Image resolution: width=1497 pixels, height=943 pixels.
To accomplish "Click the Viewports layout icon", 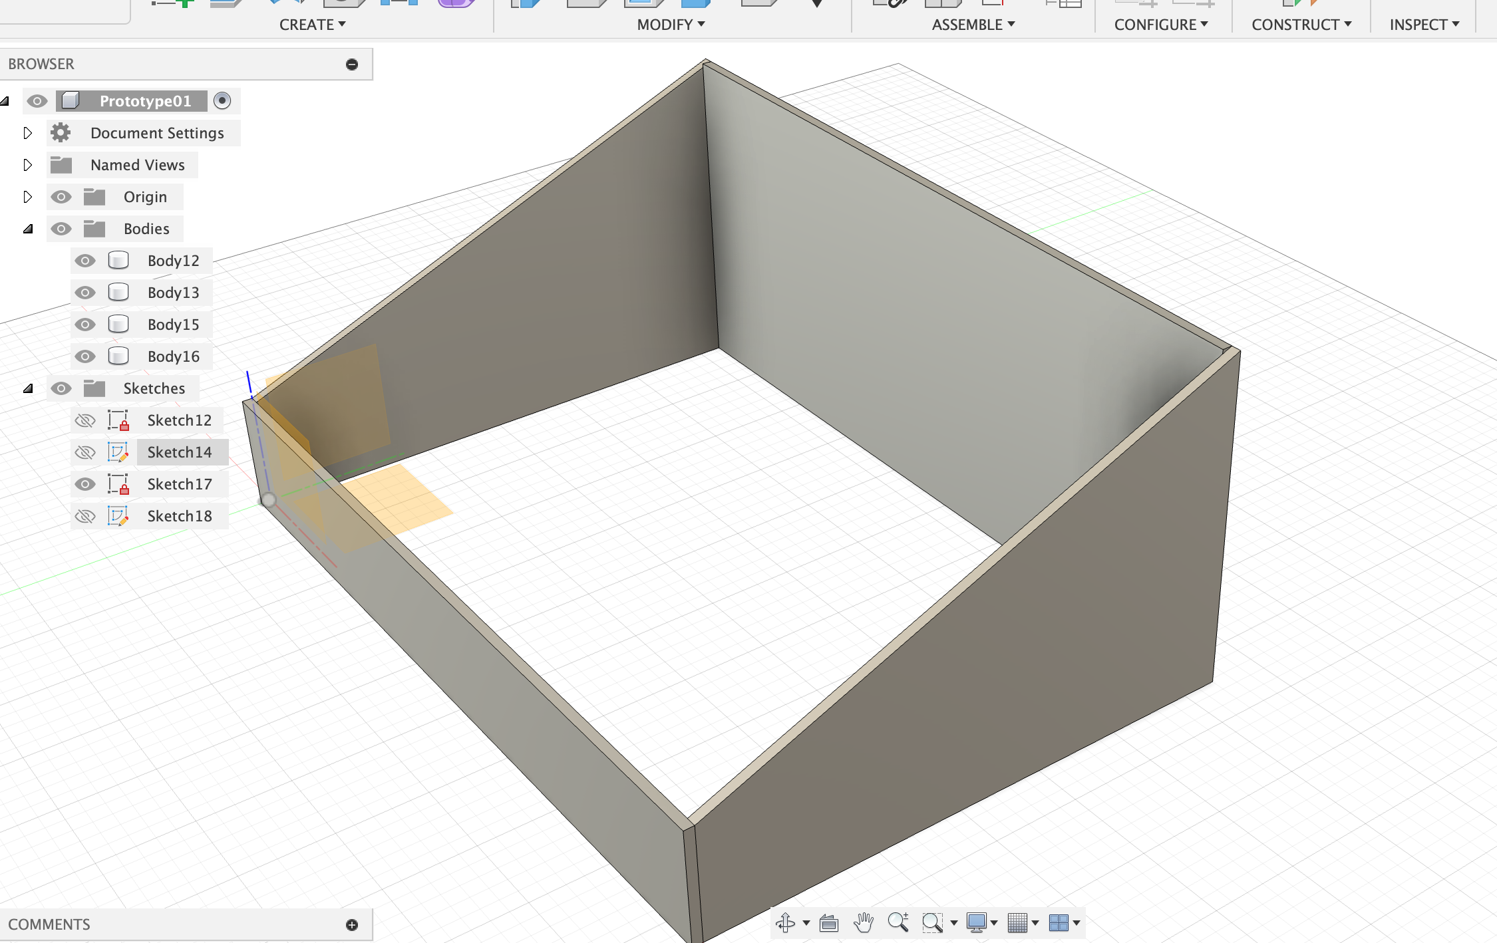I will pos(1058,923).
